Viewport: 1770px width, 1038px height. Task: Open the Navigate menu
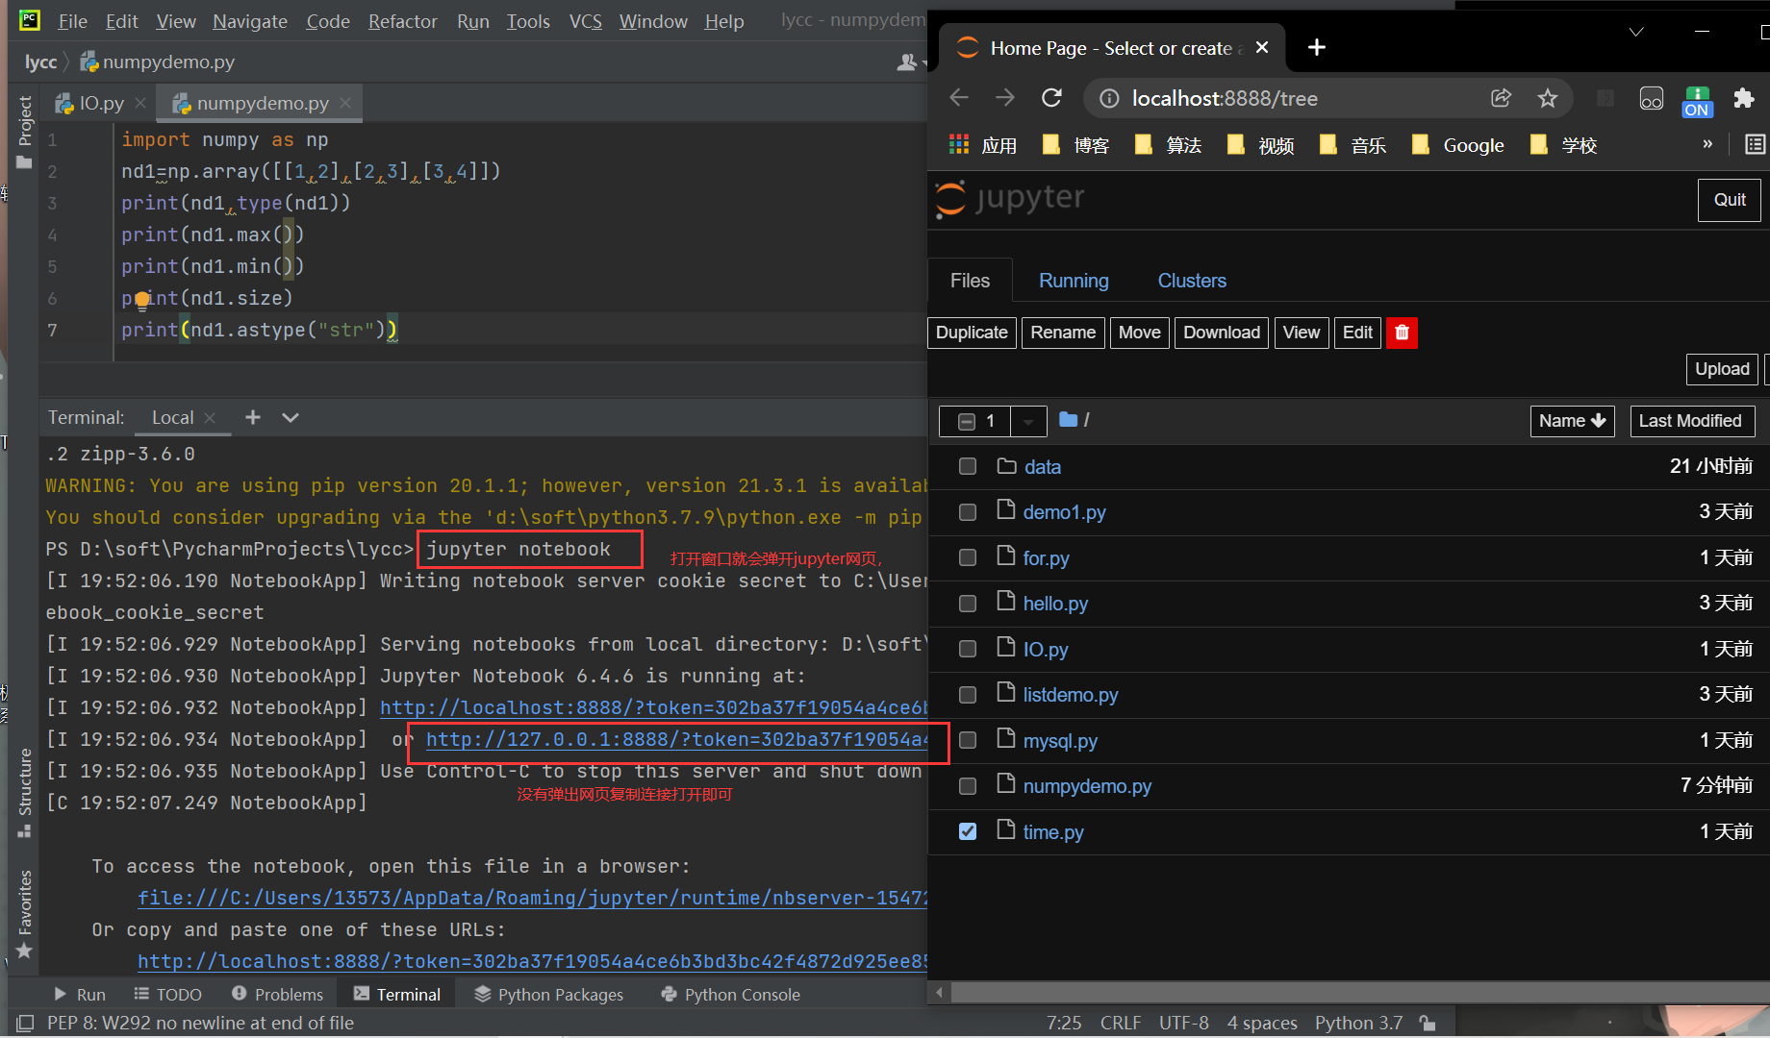250,21
